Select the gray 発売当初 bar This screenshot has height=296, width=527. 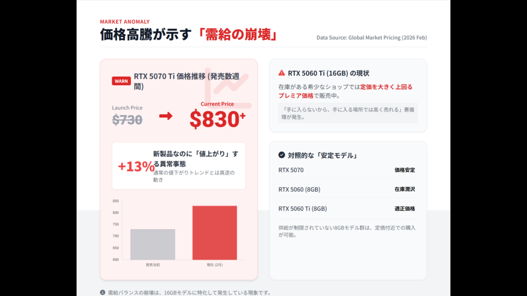[x=152, y=244]
